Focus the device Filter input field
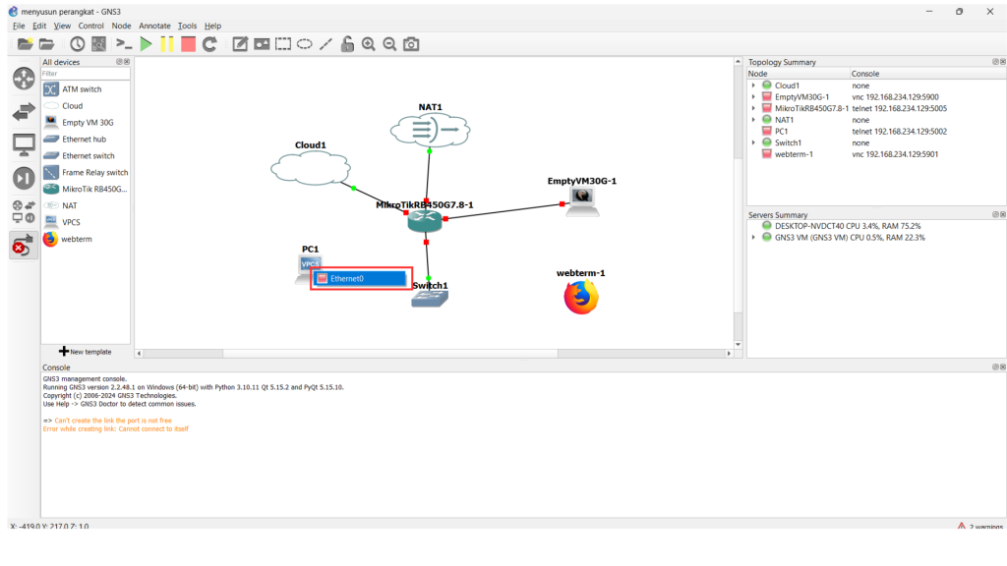This screenshot has height=566, width=1007. pyautogui.click(x=85, y=74)
